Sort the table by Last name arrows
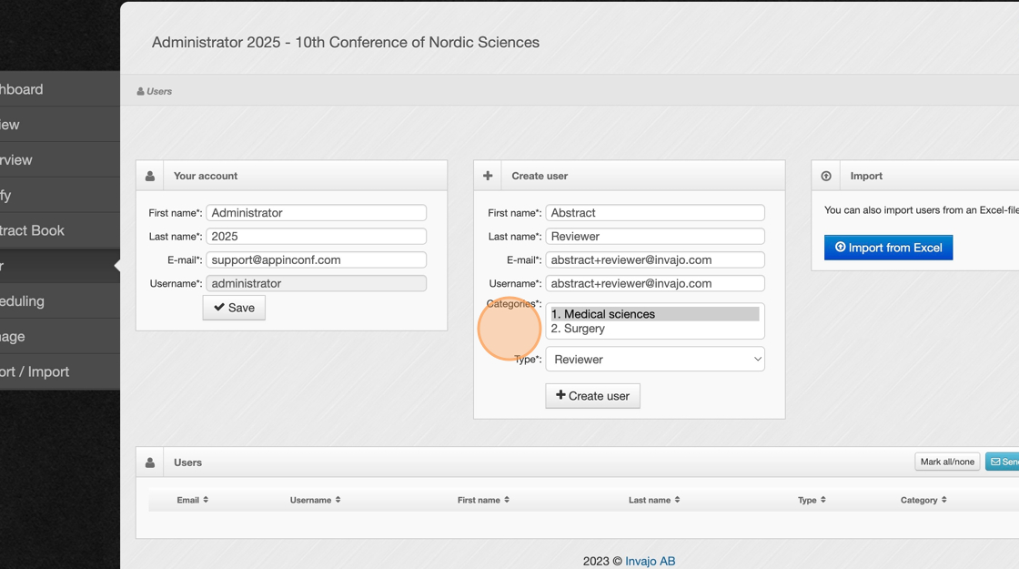Viewport: 1019px width, 569px height. click(x=678, y=500)
